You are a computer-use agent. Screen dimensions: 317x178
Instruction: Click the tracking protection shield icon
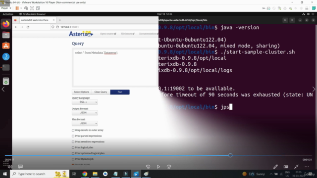(x=53, y=27)
